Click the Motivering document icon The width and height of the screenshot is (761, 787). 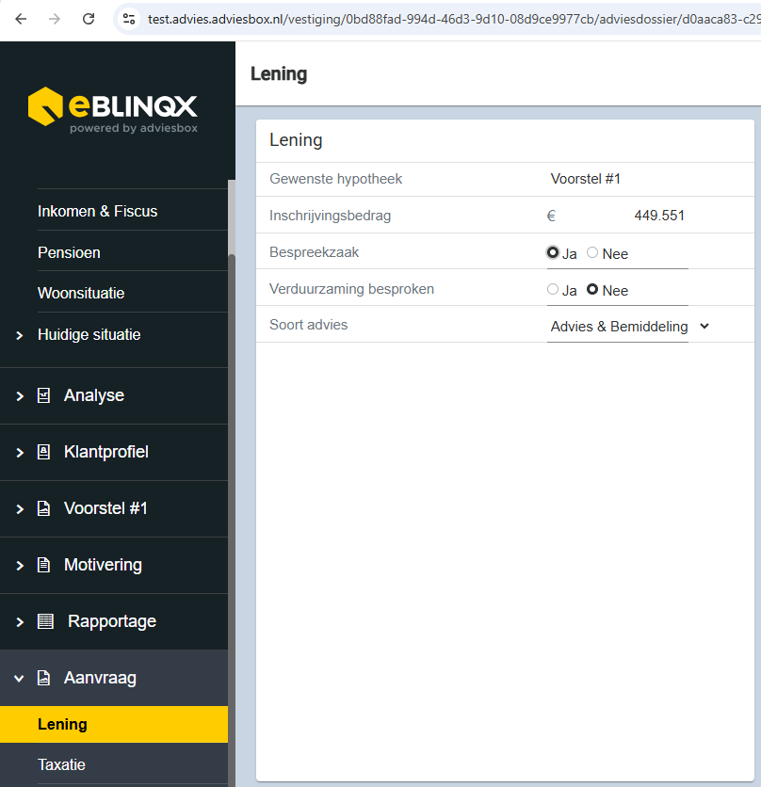click(43, 566)
